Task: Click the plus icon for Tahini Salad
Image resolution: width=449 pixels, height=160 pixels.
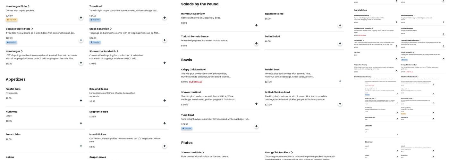Action: point(340,44)
